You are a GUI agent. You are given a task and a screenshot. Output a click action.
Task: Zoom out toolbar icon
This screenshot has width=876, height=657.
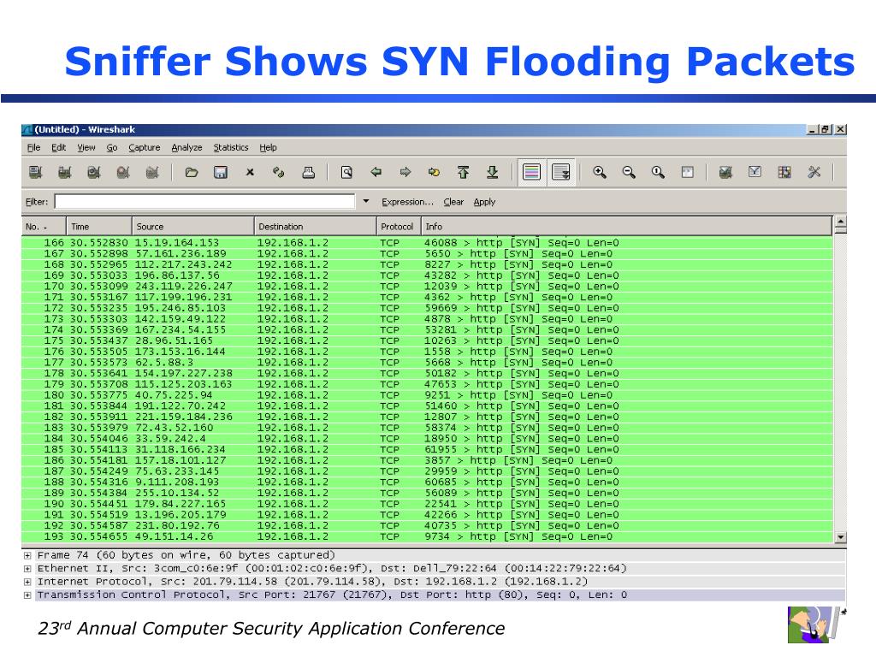pos(629,172)
